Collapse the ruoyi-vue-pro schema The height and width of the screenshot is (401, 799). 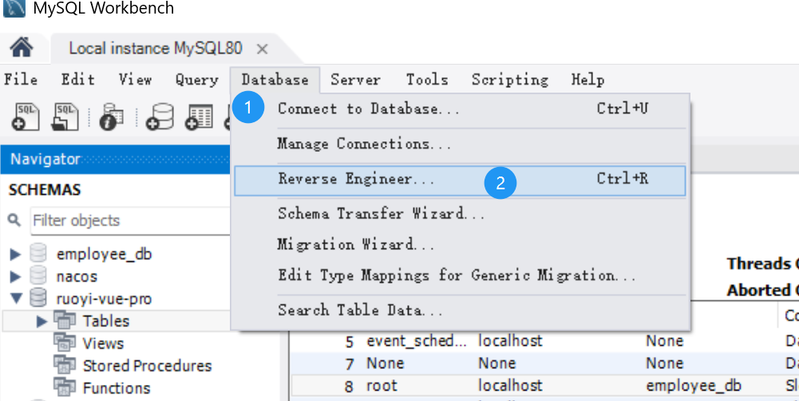(x=15, y=299)
